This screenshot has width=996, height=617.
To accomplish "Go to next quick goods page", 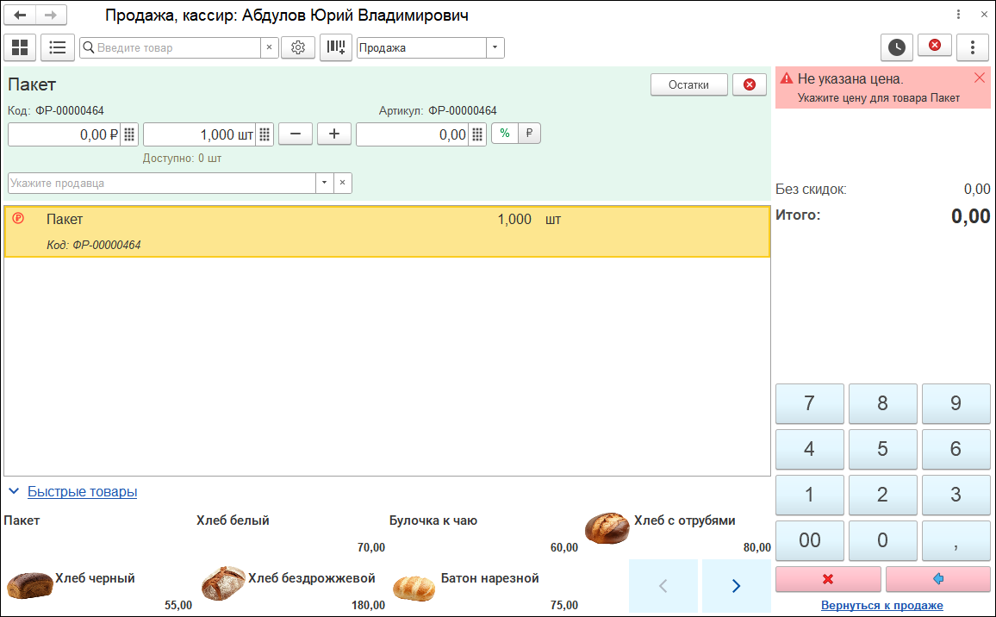I will point(736,586).
